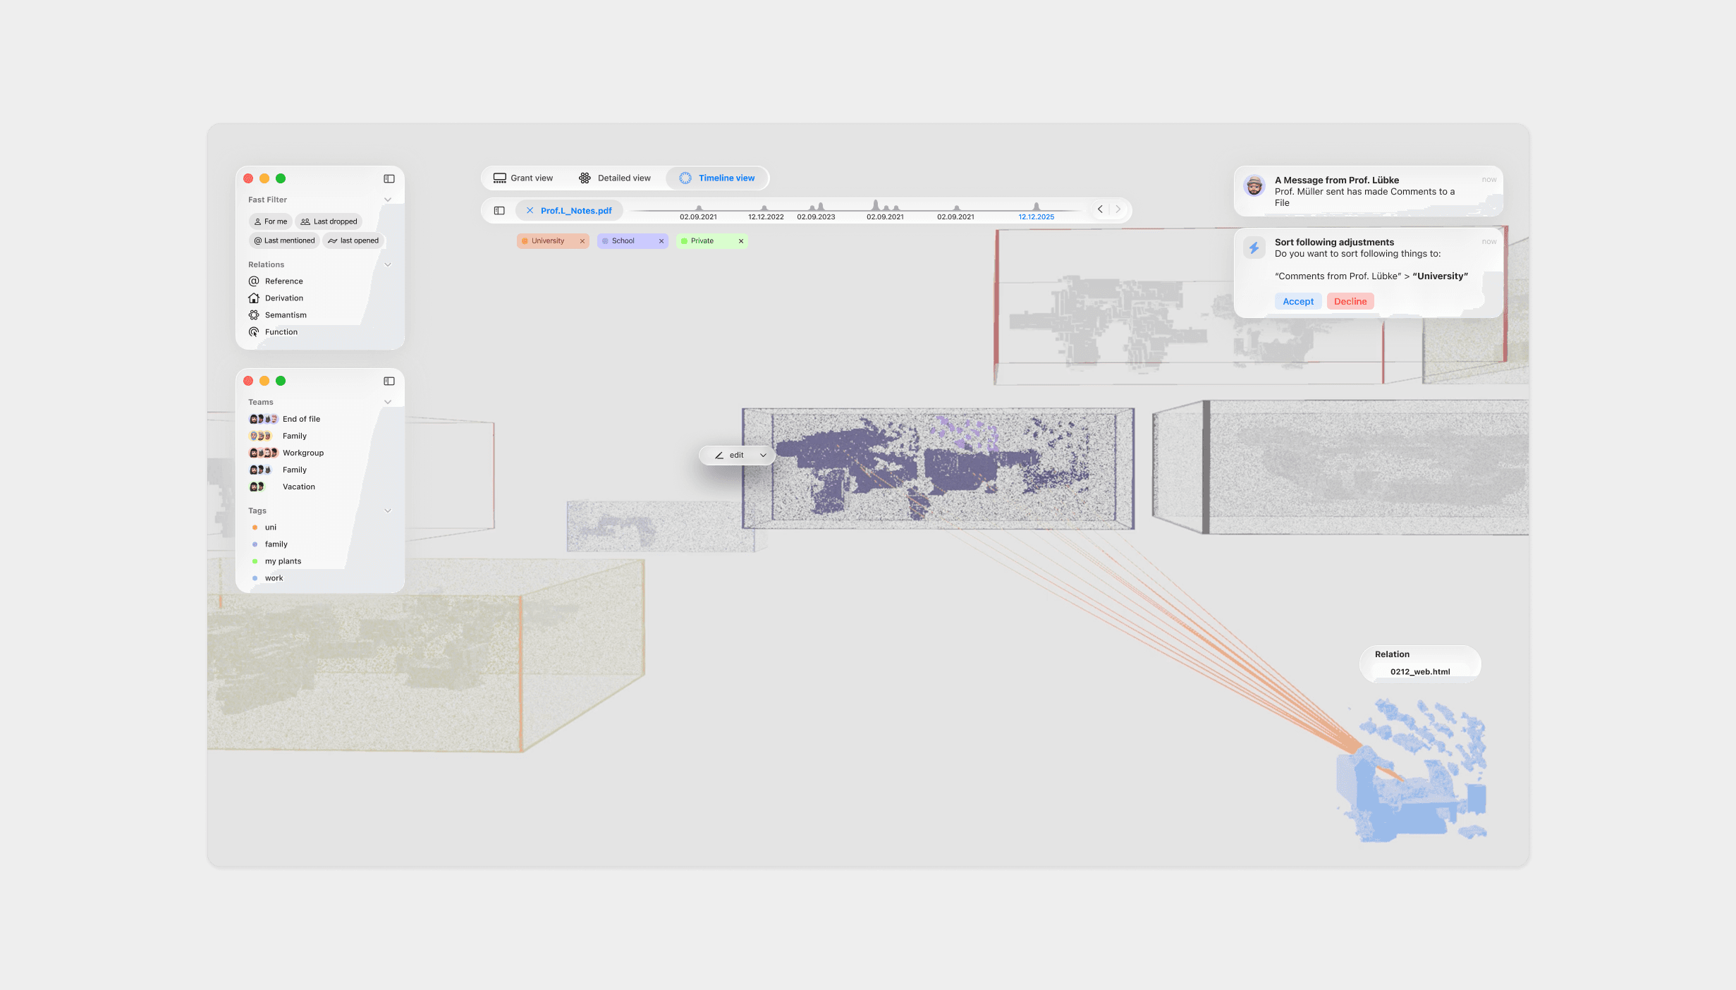Accept the sort adjustments suggestion
Screen dimensions: 1736x990
(1297, 301)
